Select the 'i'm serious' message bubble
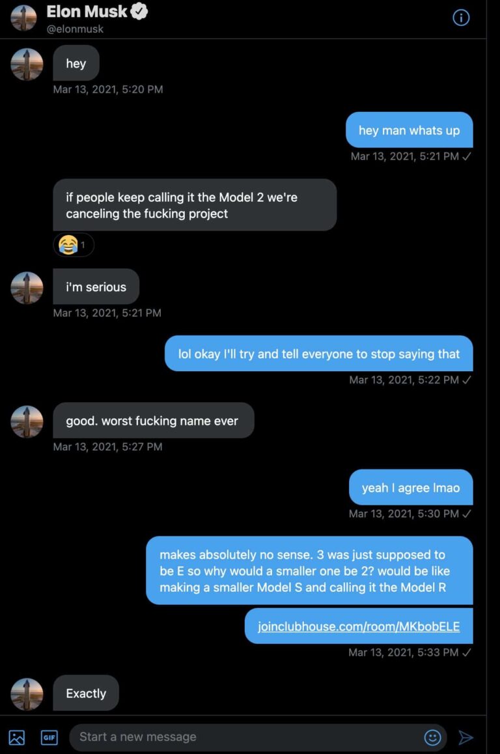This screenshot has width=500, height=754. [x=96, y=286]
